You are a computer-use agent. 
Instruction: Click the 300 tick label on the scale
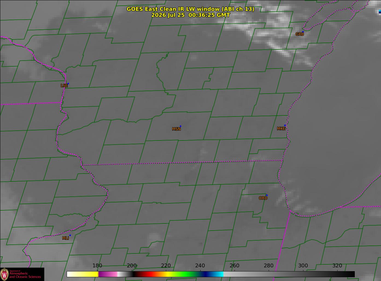click(x=303, y=266)
